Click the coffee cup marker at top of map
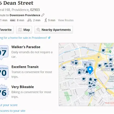Image resolution: width=114 pixels, height=114 pixels. coord(103,50)
